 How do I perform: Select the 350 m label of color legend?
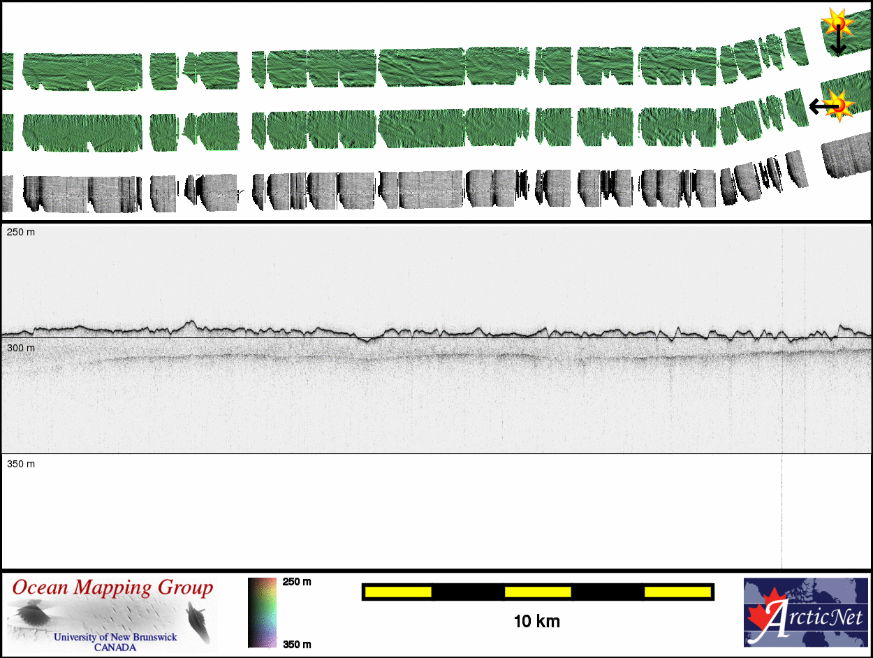point(297,644)
